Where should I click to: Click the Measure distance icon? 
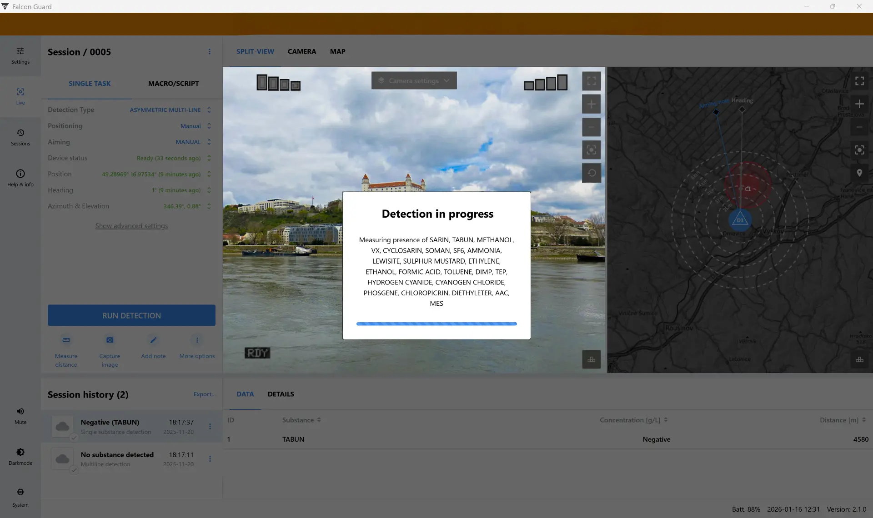point(66,340)
